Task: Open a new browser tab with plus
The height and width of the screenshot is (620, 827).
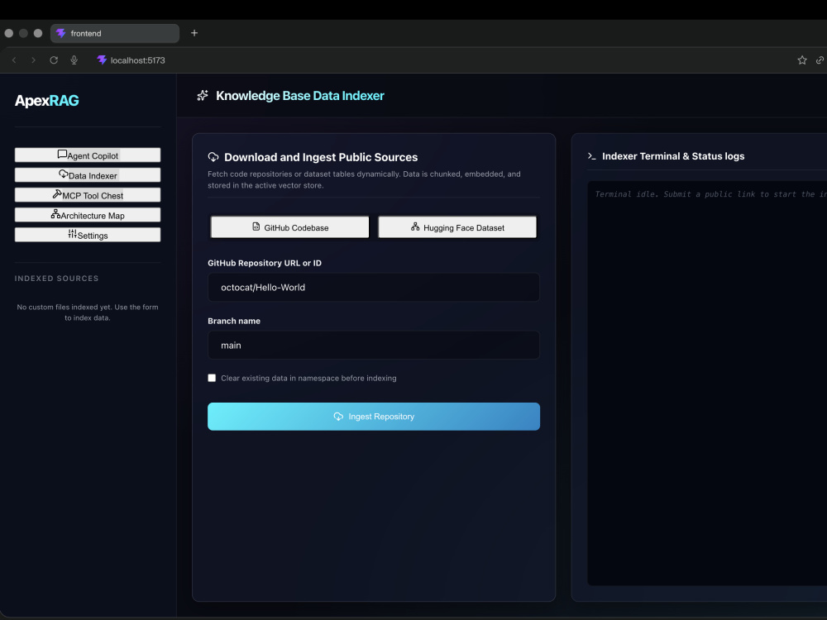Action: pos(194,33)
